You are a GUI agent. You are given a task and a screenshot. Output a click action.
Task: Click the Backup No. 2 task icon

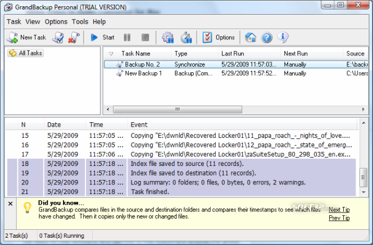click(120, 64)
